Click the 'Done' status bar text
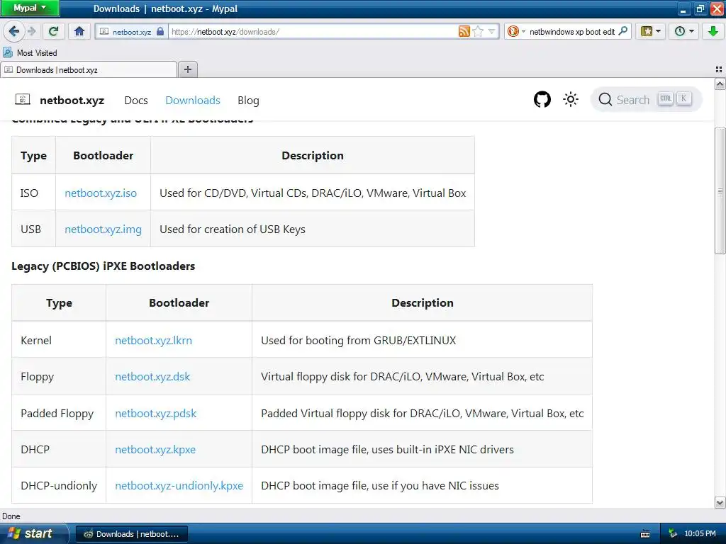 click(x=11, y=516)
